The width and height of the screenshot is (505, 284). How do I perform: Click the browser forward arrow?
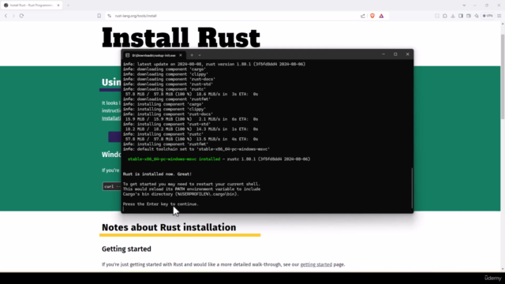13,16
